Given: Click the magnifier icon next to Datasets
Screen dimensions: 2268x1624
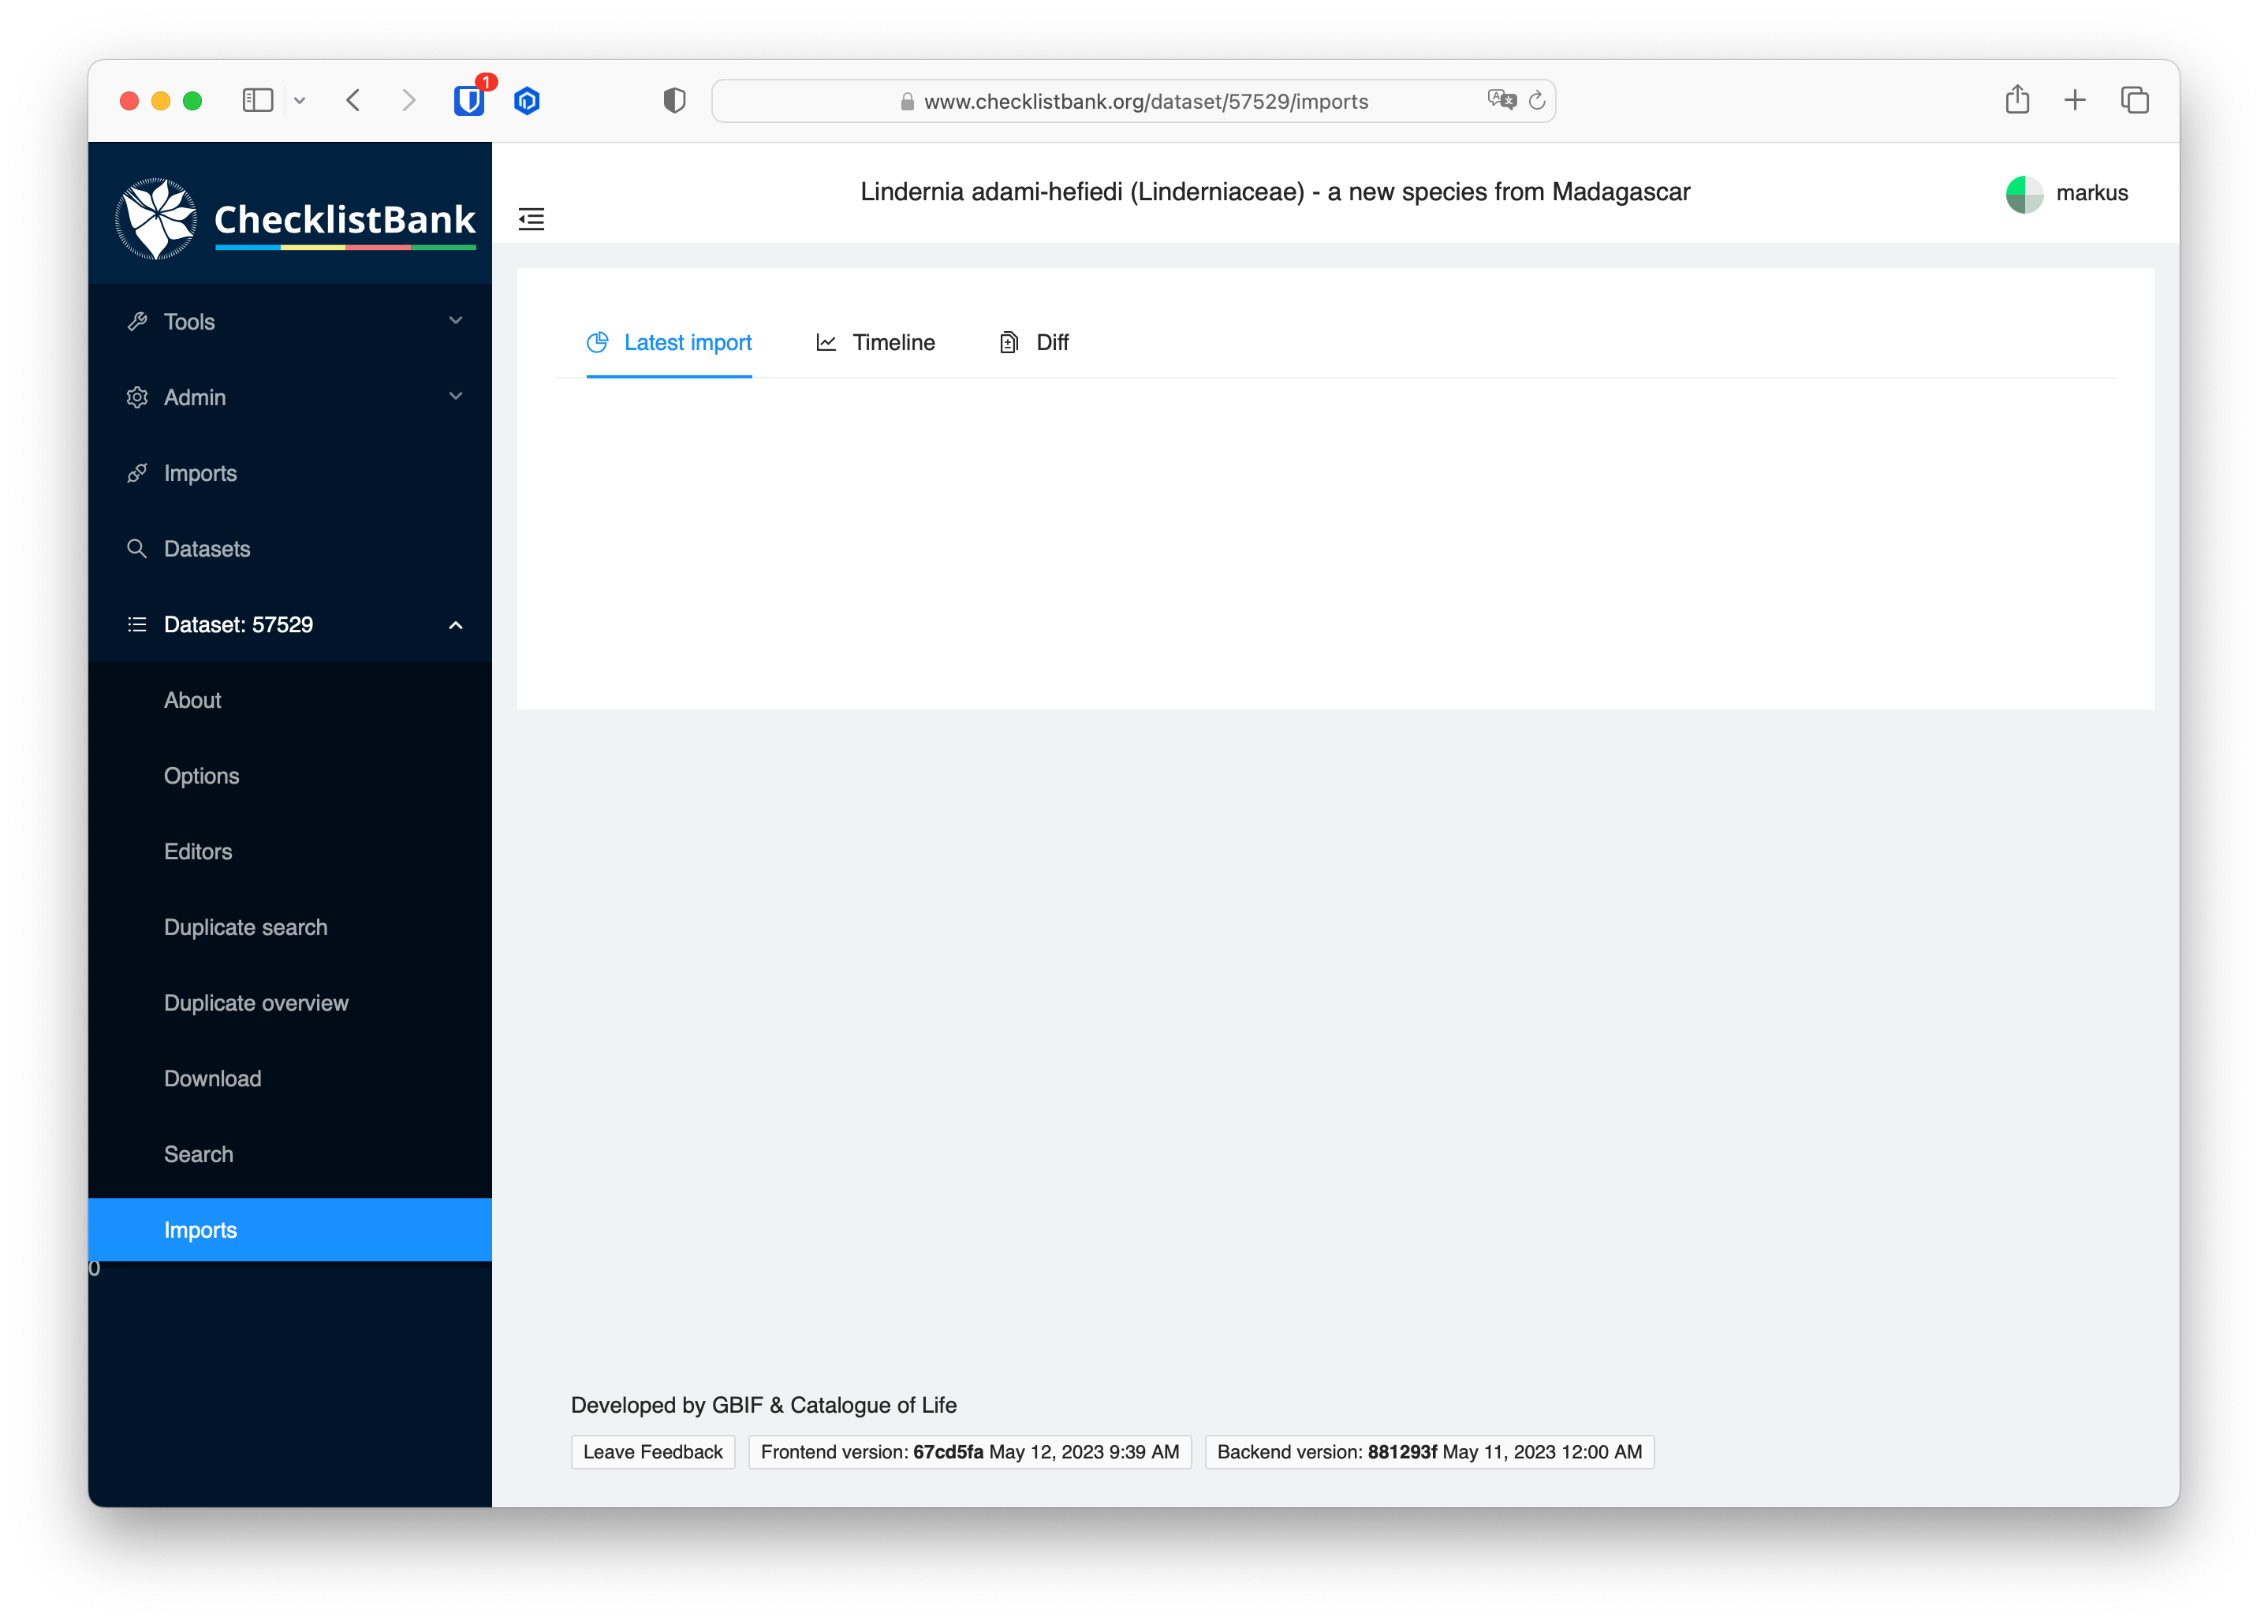Looking at the screenshot, I should [x=137, y=549].
